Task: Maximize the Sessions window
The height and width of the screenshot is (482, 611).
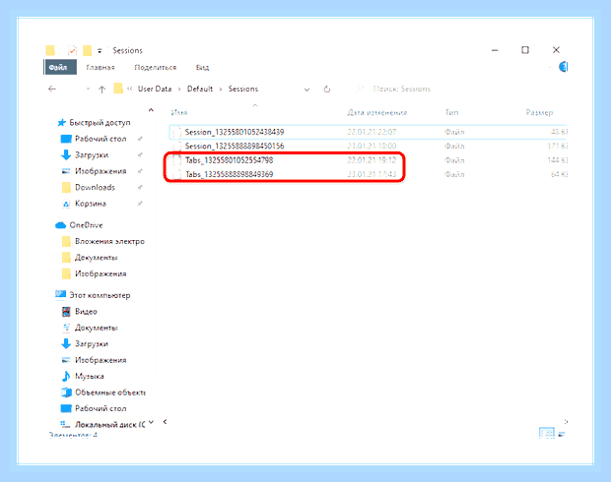Action: [x=525, y=50]
